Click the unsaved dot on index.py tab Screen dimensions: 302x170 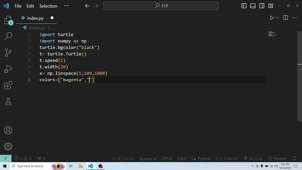(52, 18)
